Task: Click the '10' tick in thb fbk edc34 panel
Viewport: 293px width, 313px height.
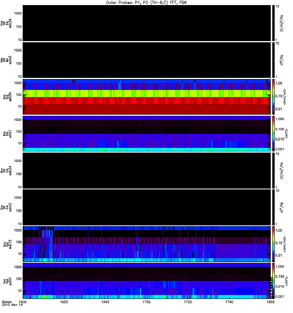Action: point(20,106)
